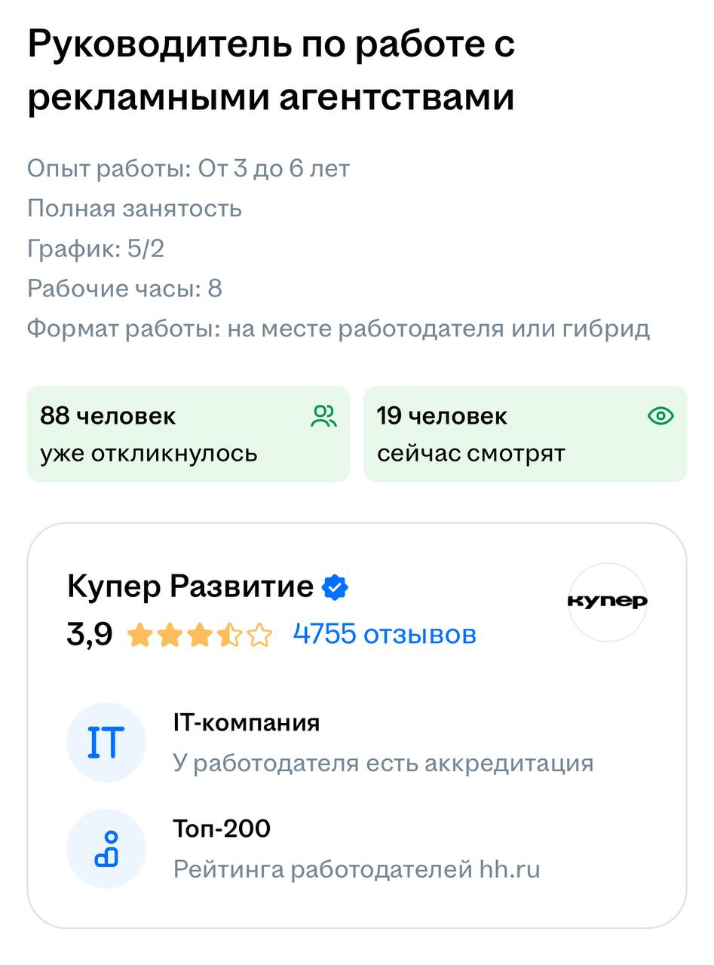Viewport: 714px width, 965px height.
Task: Tap the 19 человек viewing text
Action: (x=442, y=416)
